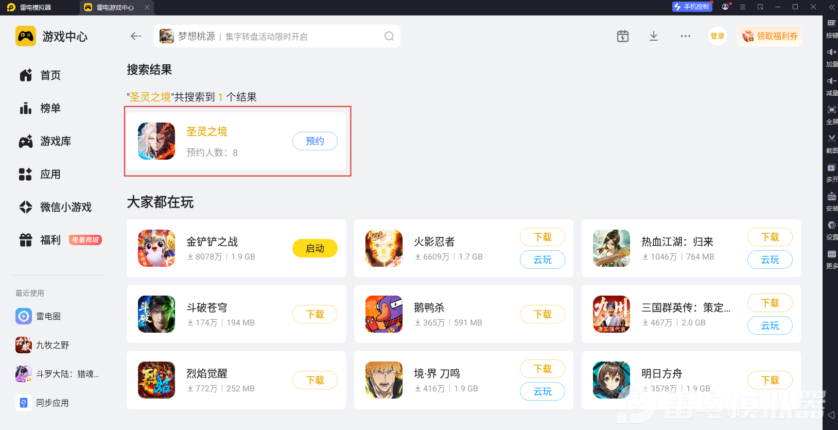Screen dimensions: 838x430
Task: Open the calendar check-in icon
Action: tap(623, 36)
